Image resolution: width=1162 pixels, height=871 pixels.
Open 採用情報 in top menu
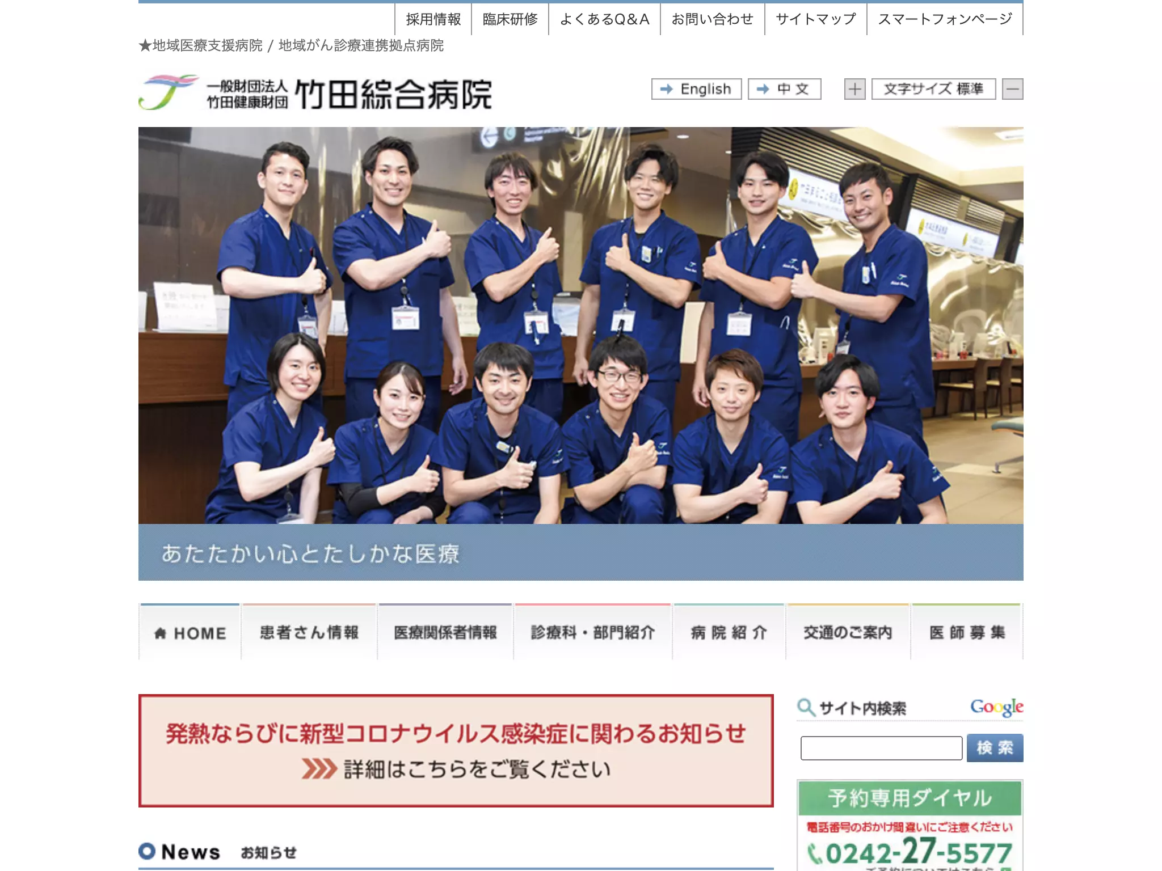[x=433, y=19]
